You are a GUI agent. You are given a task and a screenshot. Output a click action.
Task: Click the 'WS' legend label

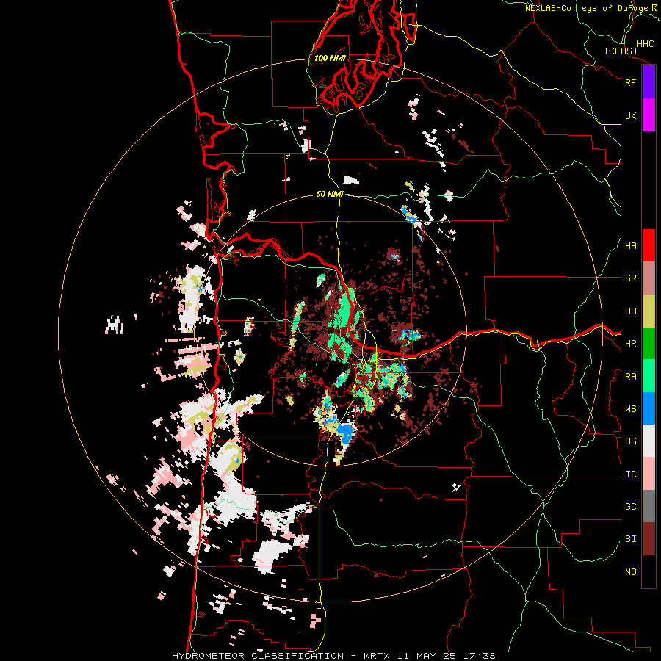[630, 409]
